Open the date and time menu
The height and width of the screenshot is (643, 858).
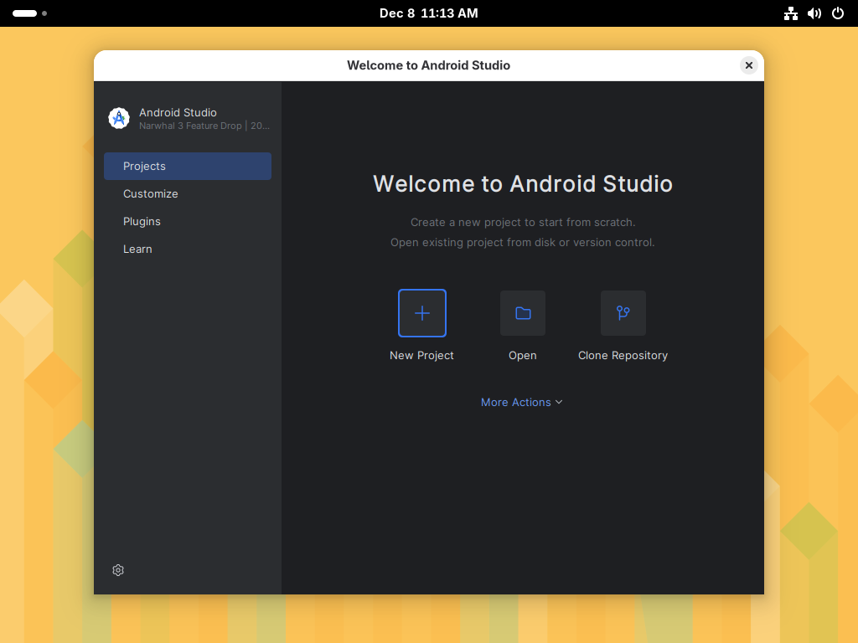click(x=428, y=13)
